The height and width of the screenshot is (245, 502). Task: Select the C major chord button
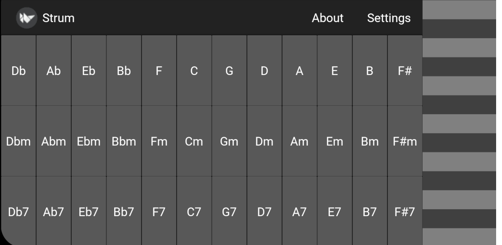pos(194,71)
